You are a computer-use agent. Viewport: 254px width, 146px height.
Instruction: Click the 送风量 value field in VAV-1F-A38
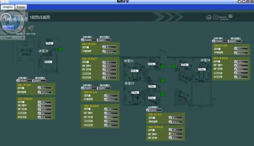[x=110, y=47]
